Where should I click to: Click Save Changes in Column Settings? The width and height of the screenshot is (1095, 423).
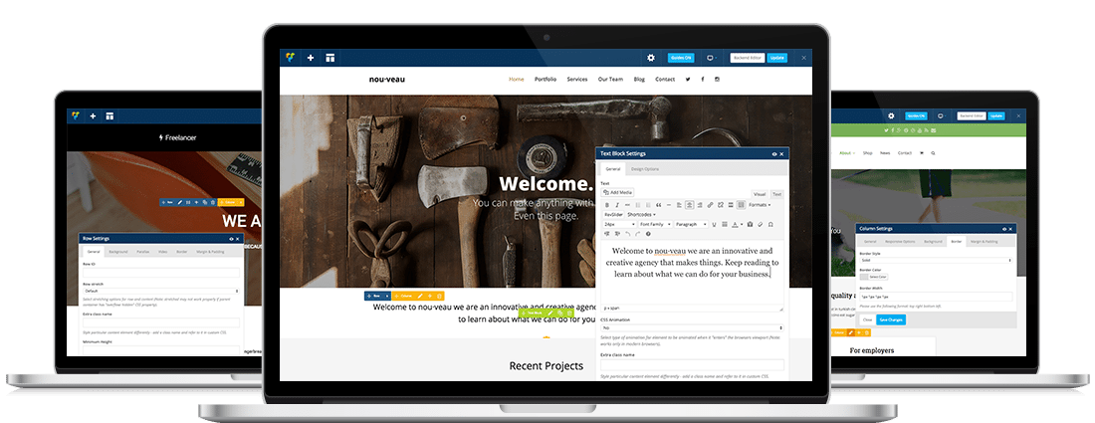click(x=891, y=319)
